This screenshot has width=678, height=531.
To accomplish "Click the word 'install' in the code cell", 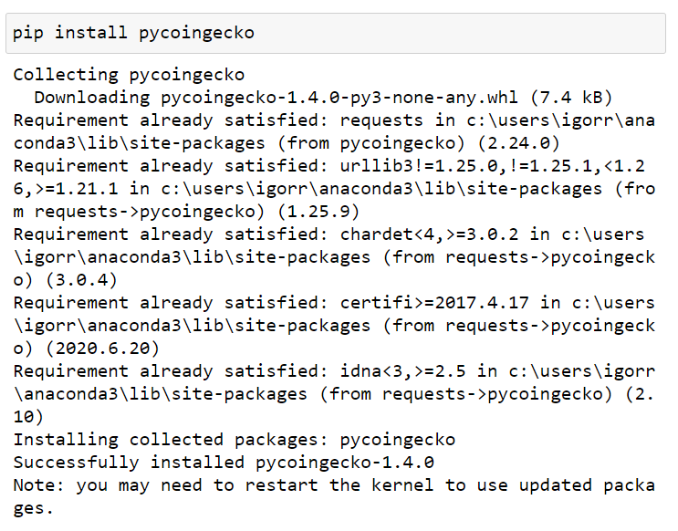I will click(x=91, y=33).
